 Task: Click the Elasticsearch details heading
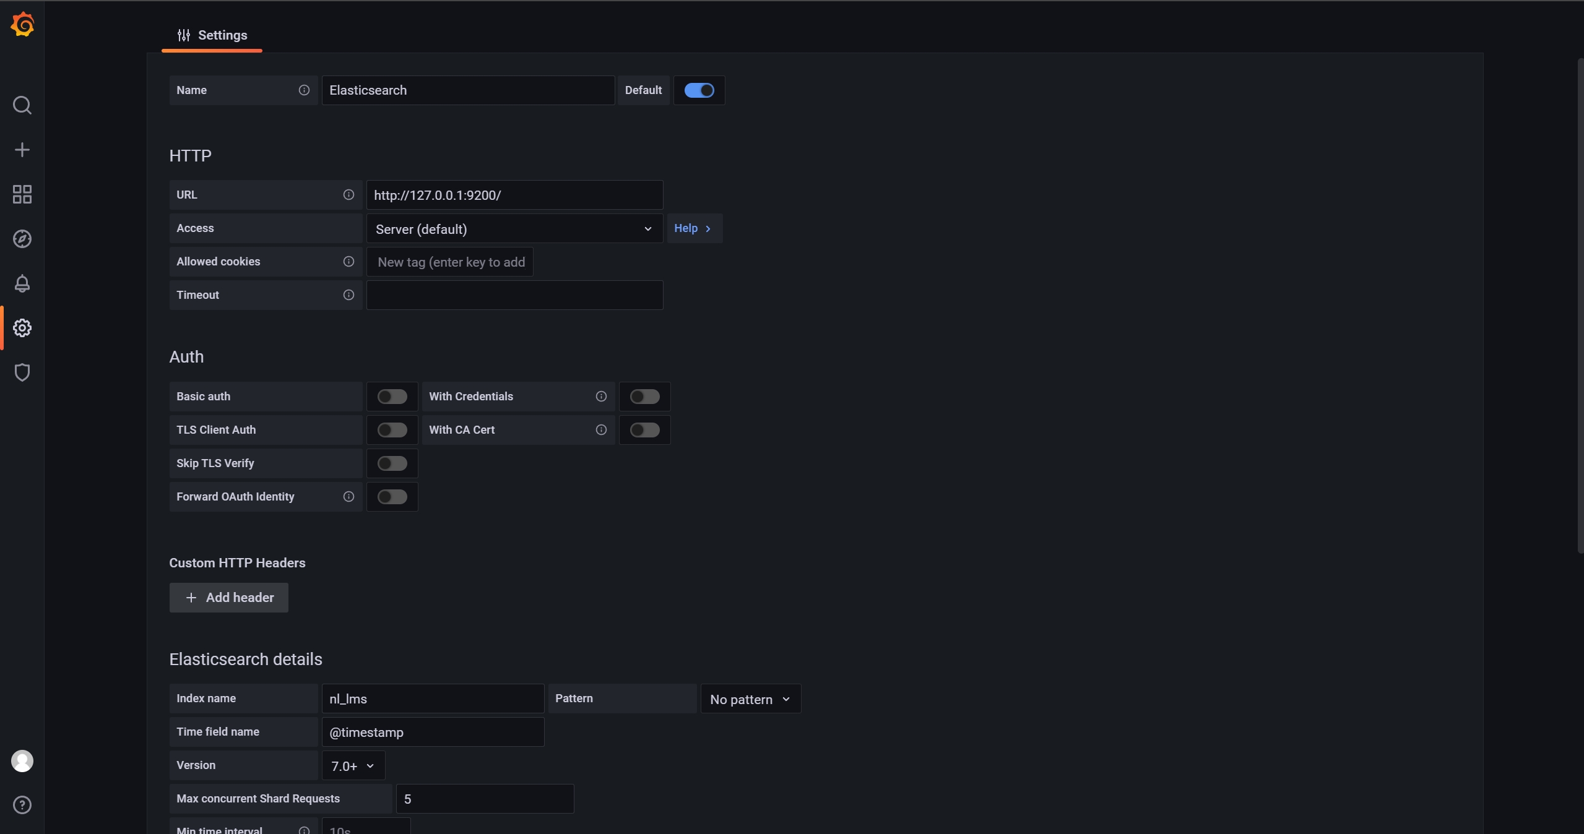tap(246, 660)
